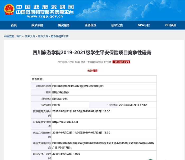The height and width of the screenshot is (160, 185).
Task: Click the 采购单位 label cell
Action: coord(41,99)
